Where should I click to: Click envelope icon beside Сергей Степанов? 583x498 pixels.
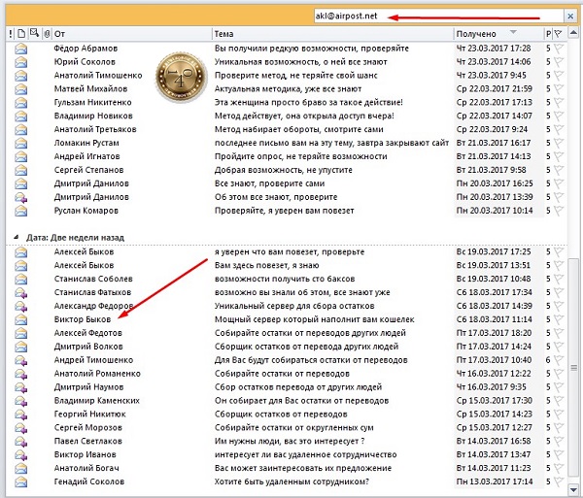tap(20, 170)
